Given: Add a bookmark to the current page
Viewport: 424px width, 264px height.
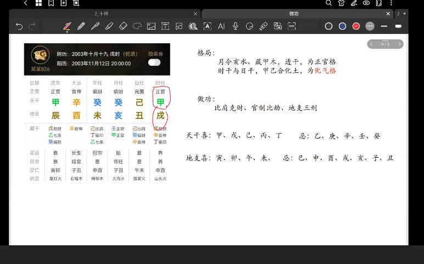Looking at the screenshot, I should click(51, 3).
